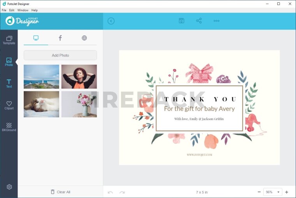Open the Clipart panel

[x=9, y=105]
